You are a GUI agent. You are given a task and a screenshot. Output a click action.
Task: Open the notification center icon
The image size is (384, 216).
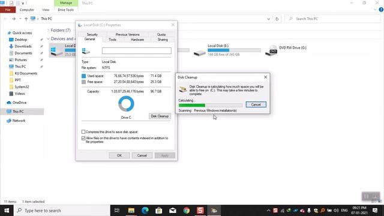click(375, 211)
